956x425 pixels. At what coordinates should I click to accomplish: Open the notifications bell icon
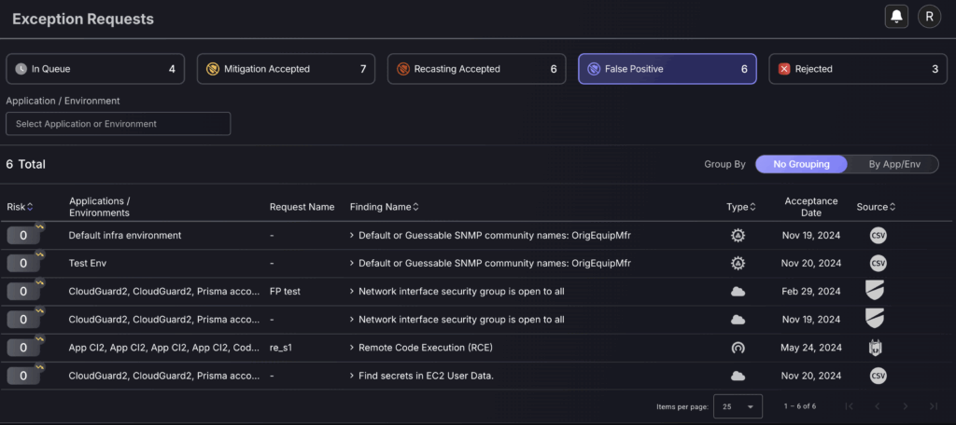pyautogui.click(x=896, y=17)
